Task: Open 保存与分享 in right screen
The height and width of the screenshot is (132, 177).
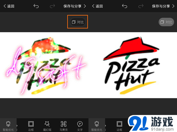Action: pyautogui.click(x=163, y=6)
